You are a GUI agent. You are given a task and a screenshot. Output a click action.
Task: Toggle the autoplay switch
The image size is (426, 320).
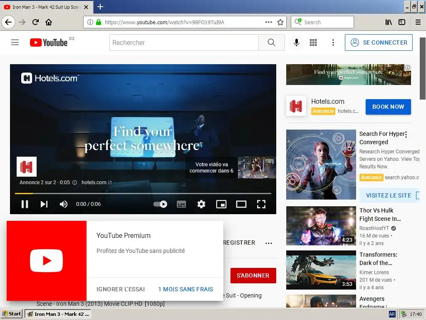click(160, 204)
